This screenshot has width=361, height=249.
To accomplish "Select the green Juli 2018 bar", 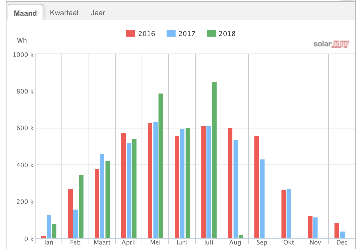I will point(214,161).
